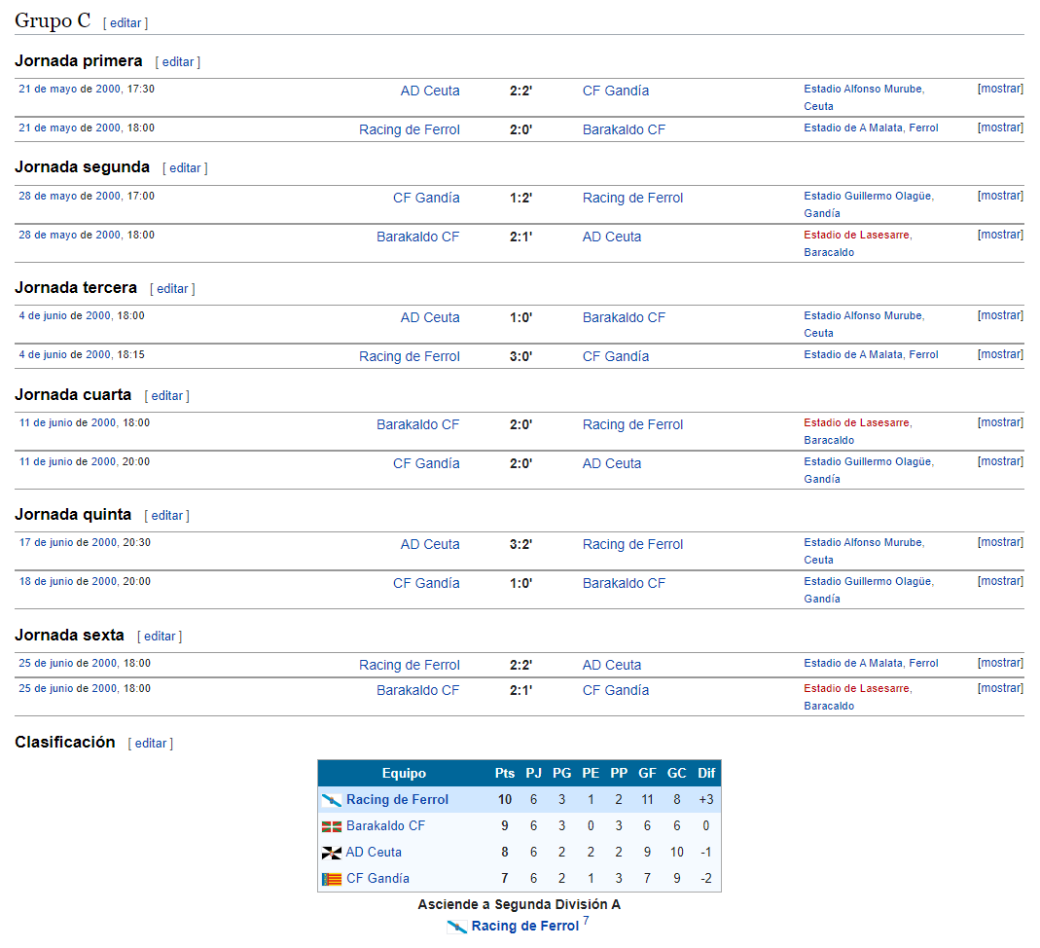This screenshot has width=1040, height=948.
Task: Show details of the 18 June Gandía vs Barakaldo match
Action: [x=1000, y=580]
